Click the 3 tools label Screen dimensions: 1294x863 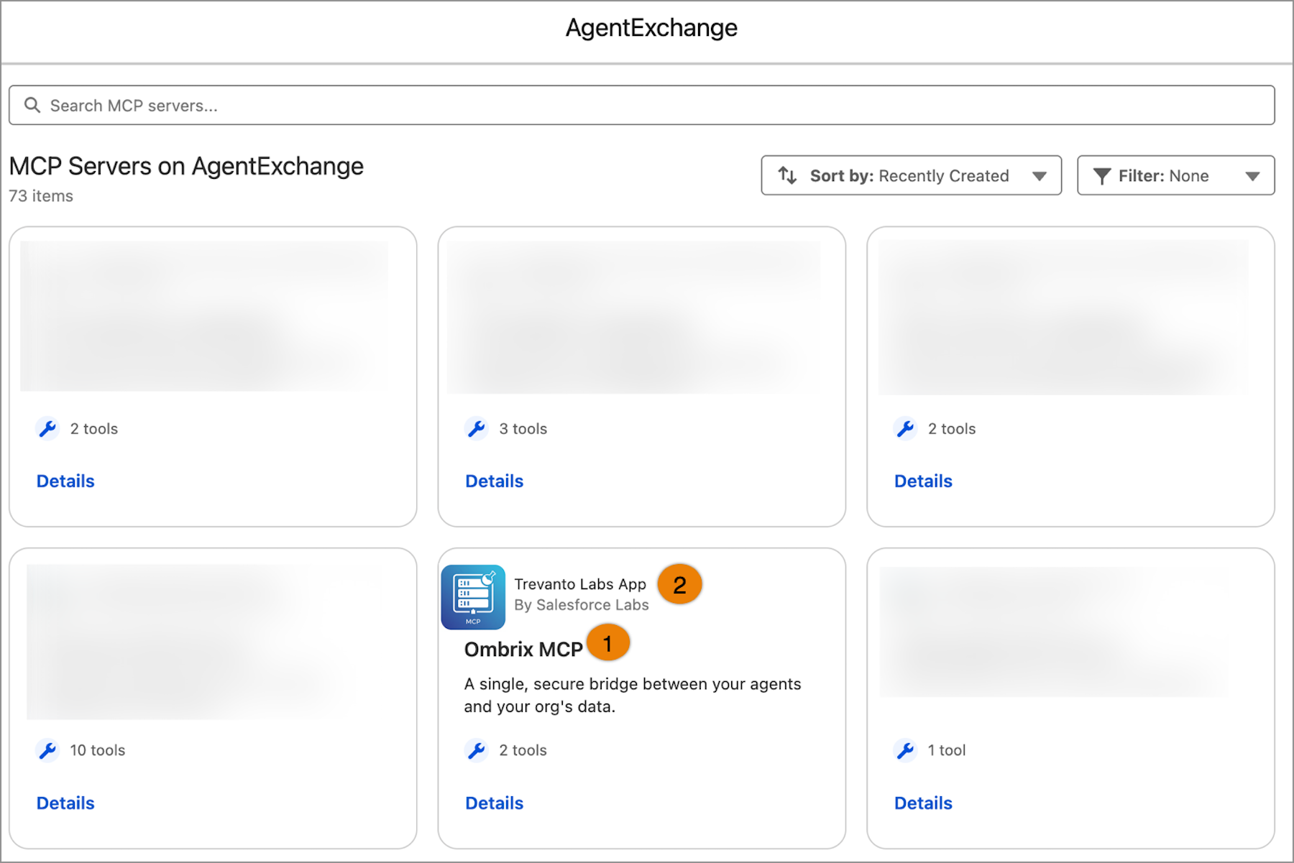click(523, 429)
